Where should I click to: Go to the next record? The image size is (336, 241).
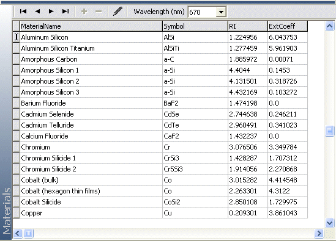coord(51,12)
